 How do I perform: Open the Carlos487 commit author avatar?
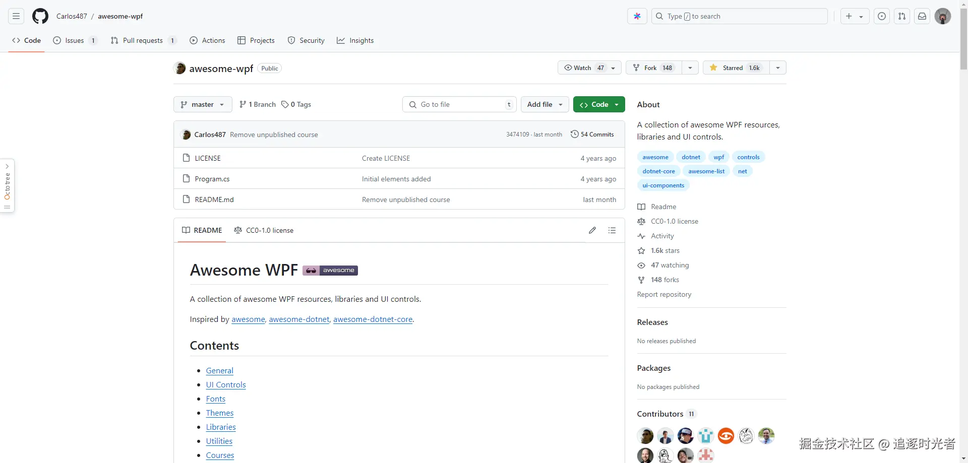tap(186, 135)
